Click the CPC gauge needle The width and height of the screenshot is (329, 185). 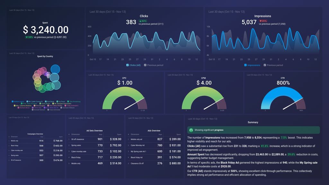click(x=134, y=104)
